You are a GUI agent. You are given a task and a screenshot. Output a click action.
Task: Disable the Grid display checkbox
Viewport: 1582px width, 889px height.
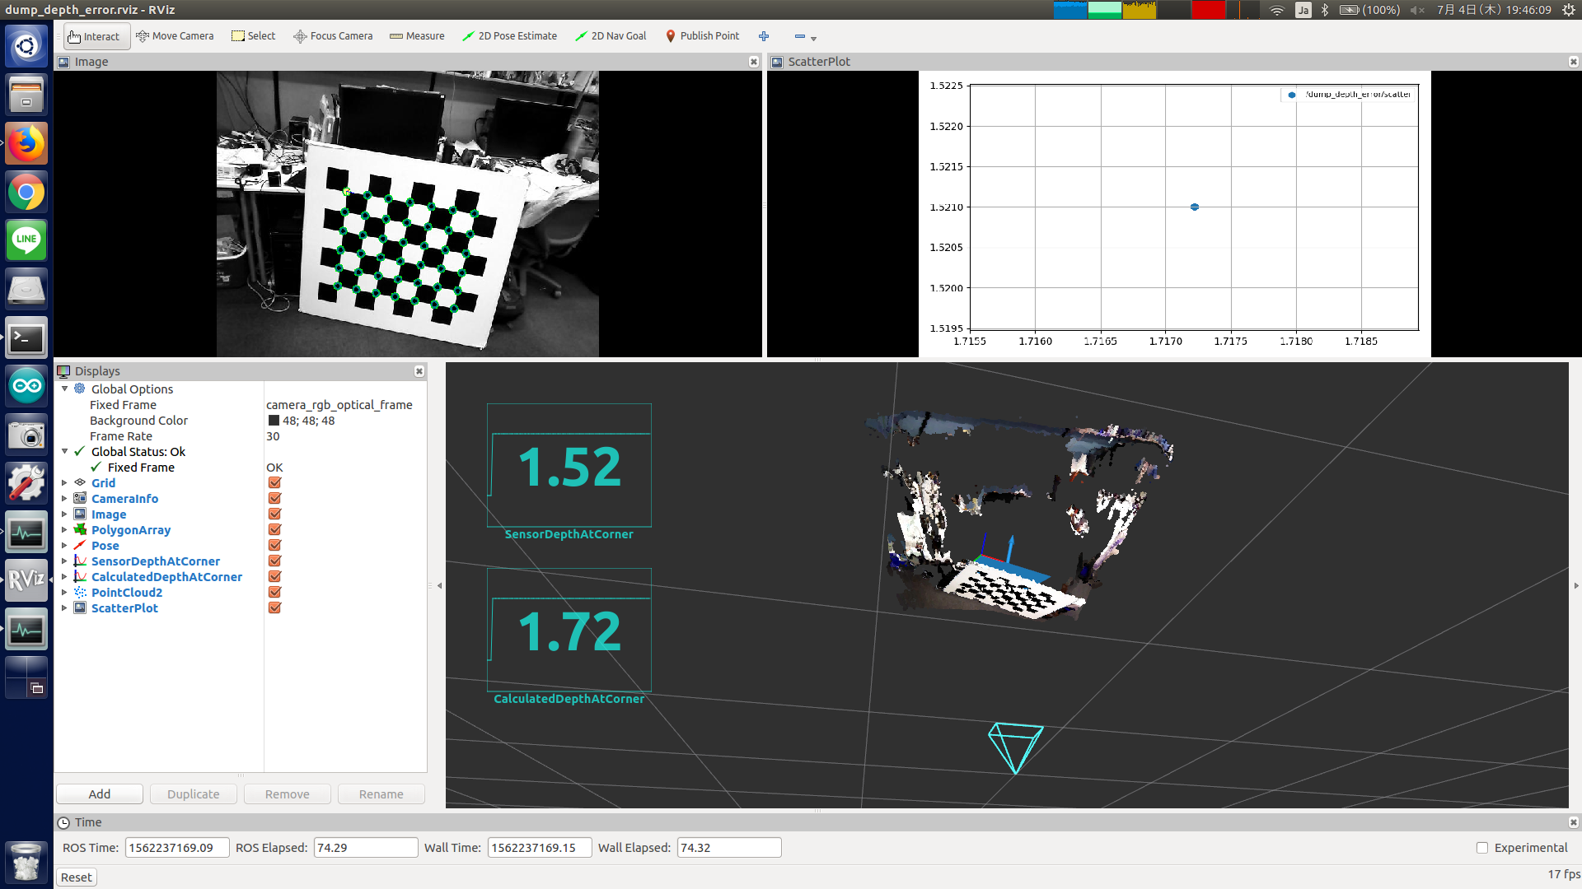point(274,483)
